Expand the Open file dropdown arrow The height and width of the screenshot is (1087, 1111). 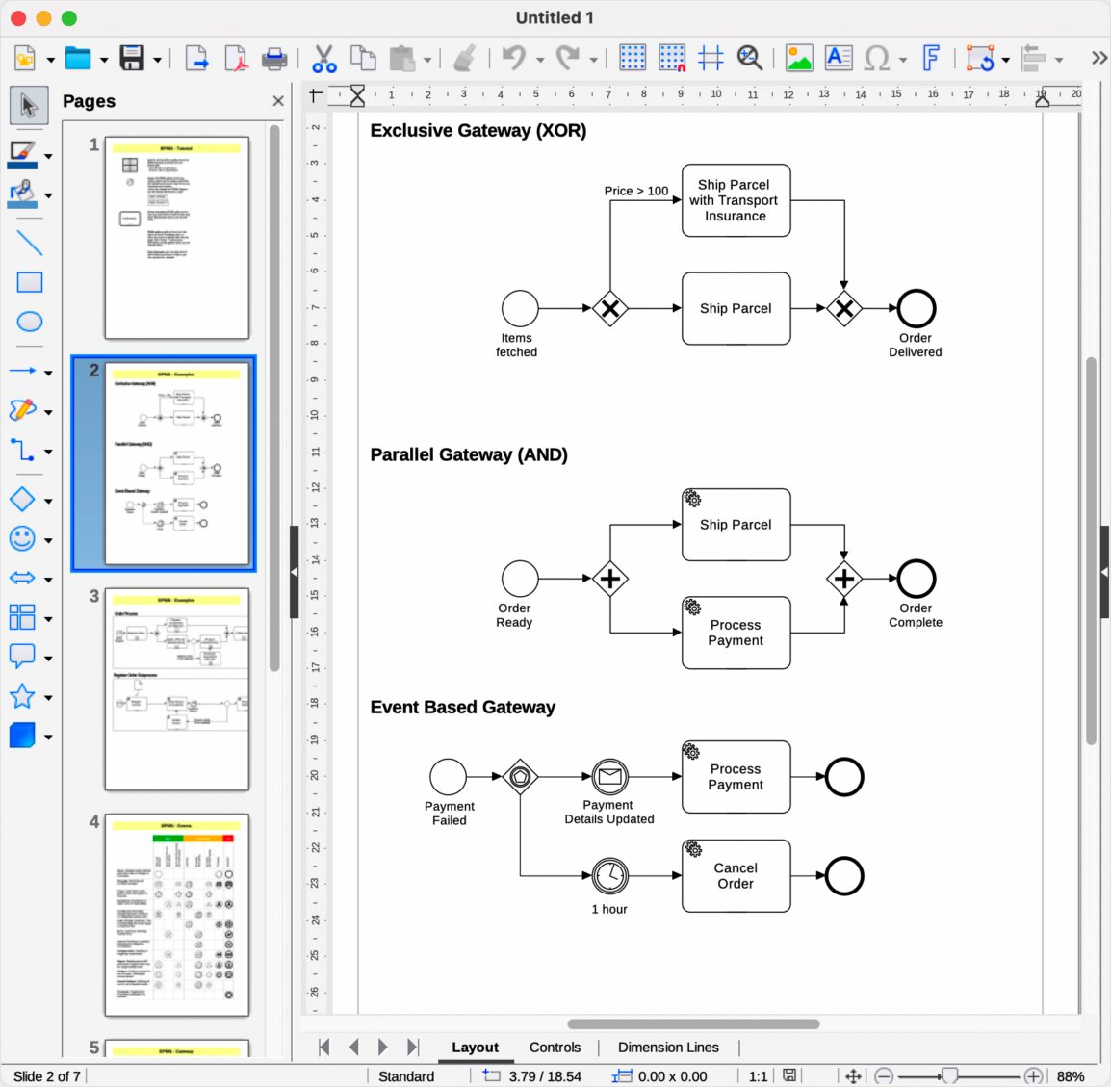click(x=103, y=61)
